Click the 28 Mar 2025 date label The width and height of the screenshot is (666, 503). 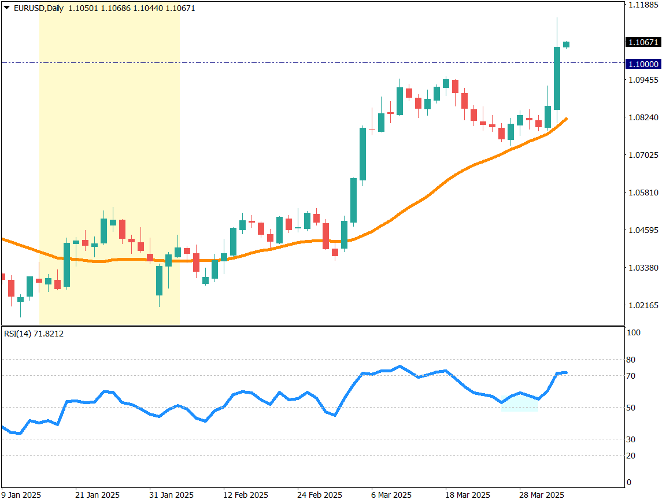(x=542, y=495)
